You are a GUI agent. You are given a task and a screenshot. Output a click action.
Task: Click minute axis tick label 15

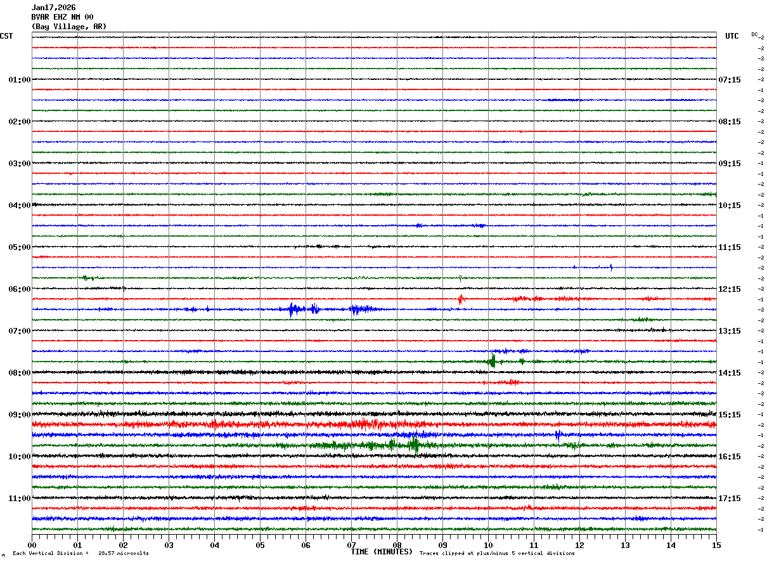coord(716,545)
